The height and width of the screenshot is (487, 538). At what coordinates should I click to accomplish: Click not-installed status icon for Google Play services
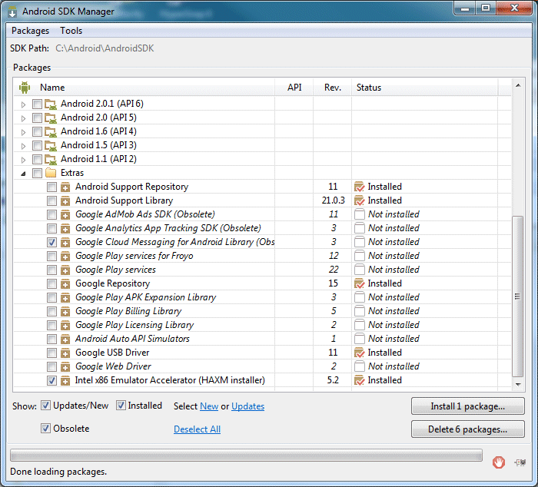coord(359,270)
